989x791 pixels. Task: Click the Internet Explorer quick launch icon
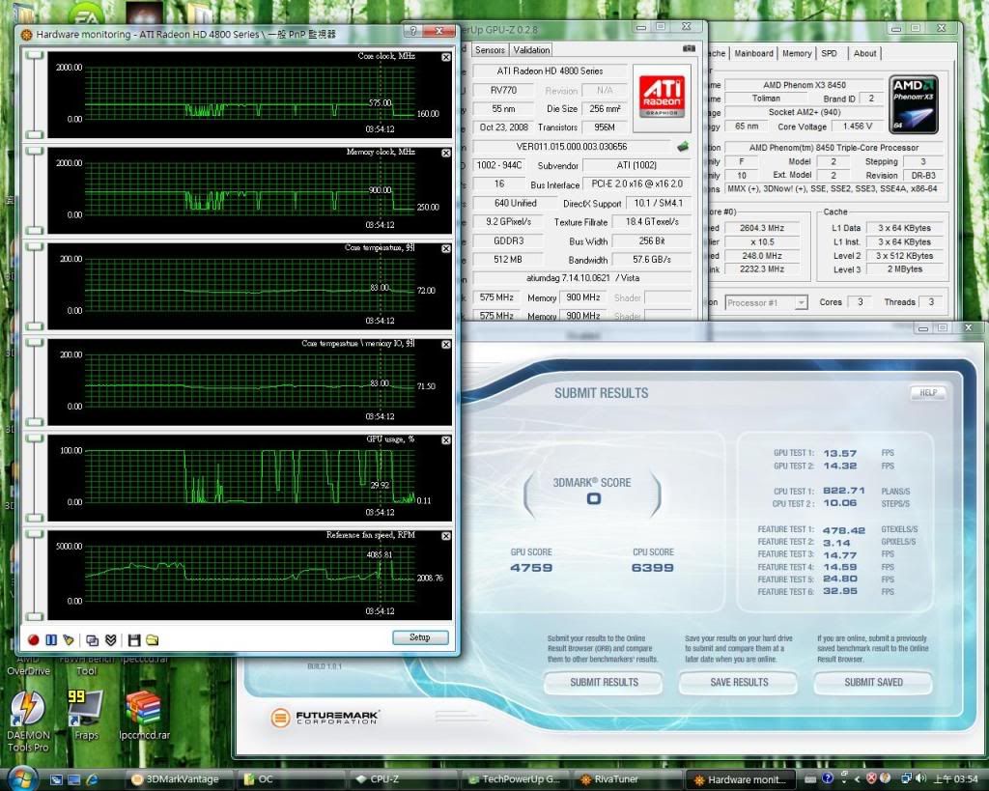pos(92,779)
